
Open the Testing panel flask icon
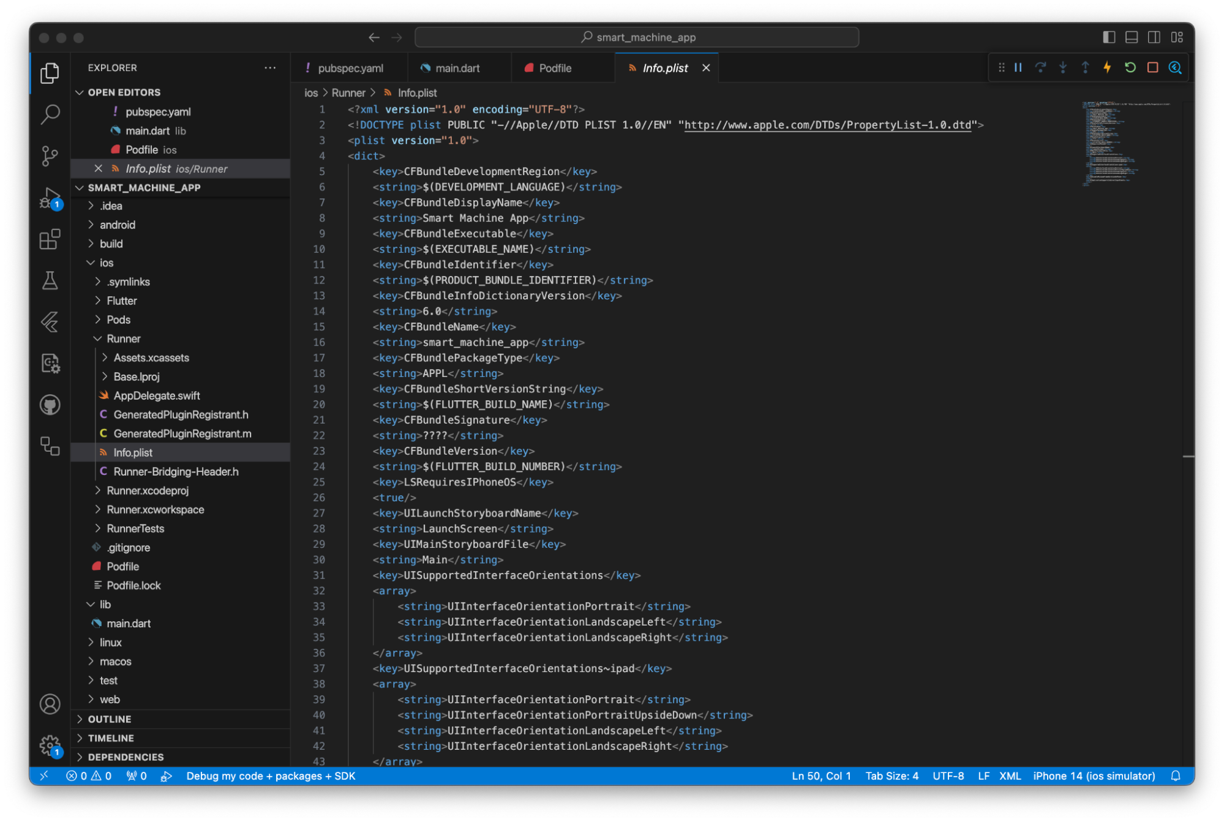click(50, 281)
